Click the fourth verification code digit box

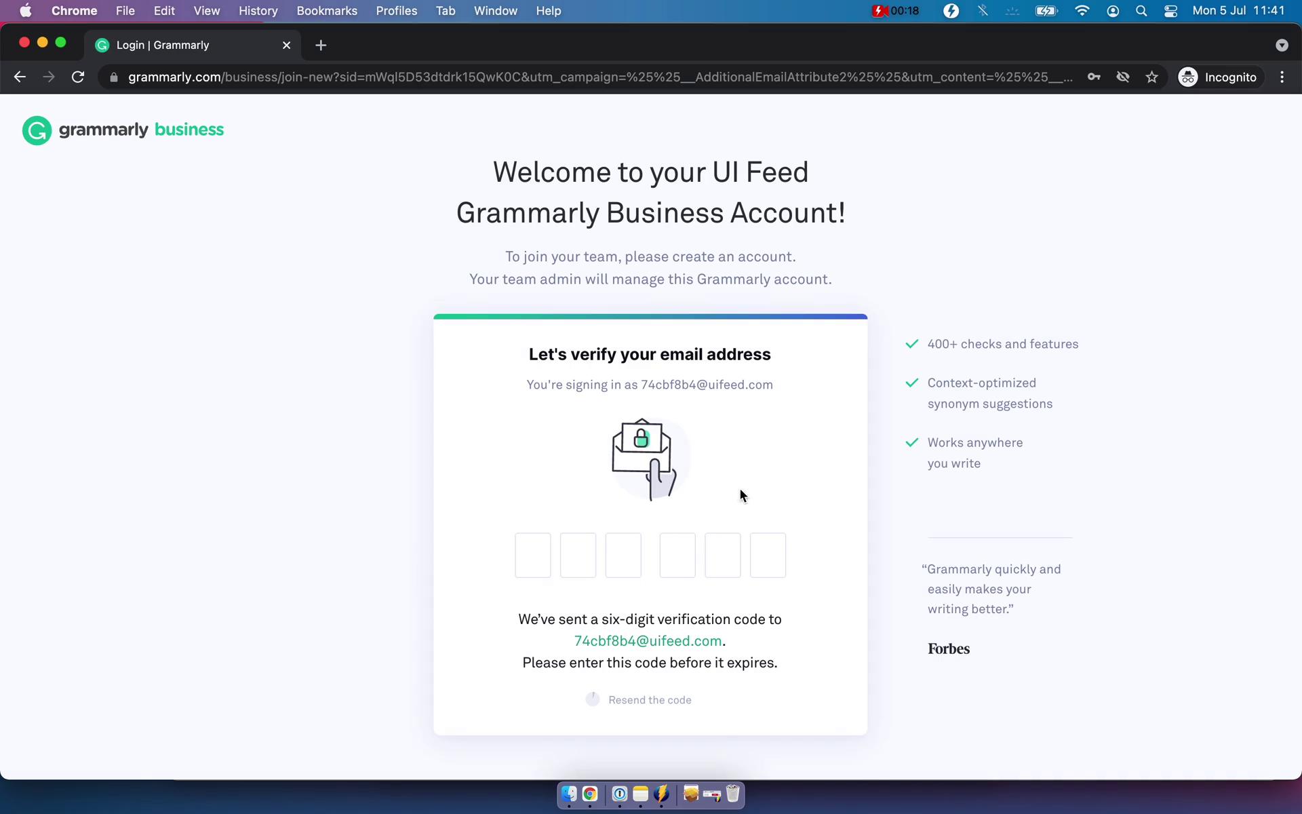[x=677, y=556]
